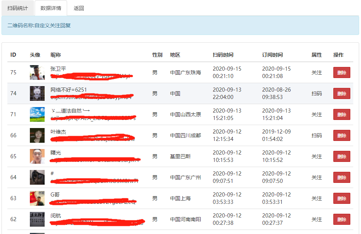Select scan time 2020-09-13 22:04:00
This screenshot has height=234, width=361.
tap(227, 93)
